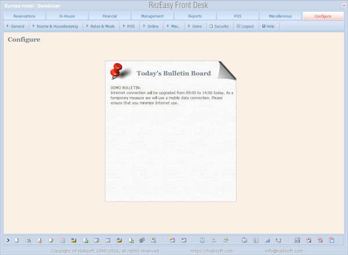Close the RezEasy Front Desk window
This screenshot has width=348, height=255.
[344, 6]
